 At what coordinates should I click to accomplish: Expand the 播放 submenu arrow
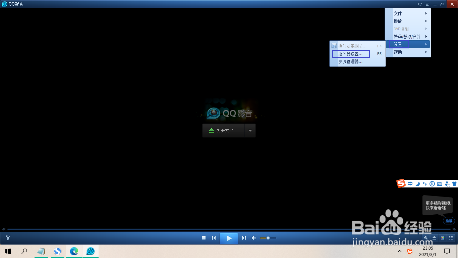tap(426, 21)
